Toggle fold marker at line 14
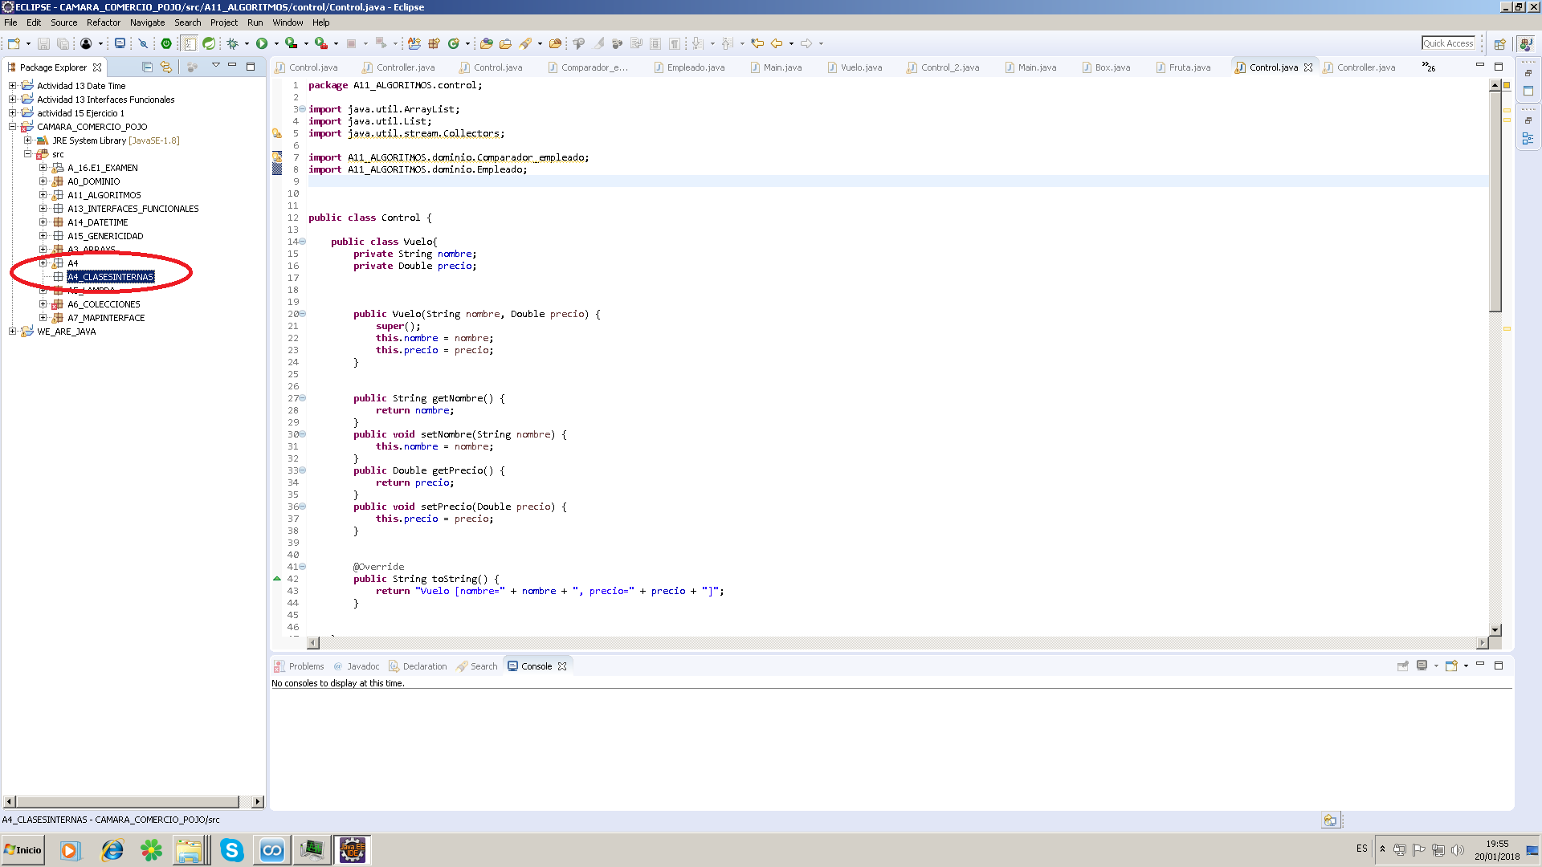The image size is (1542, 867). point(303,242)
